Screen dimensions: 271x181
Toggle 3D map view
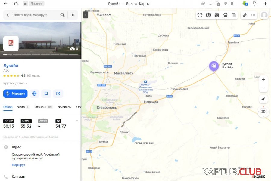click(263, 112)
